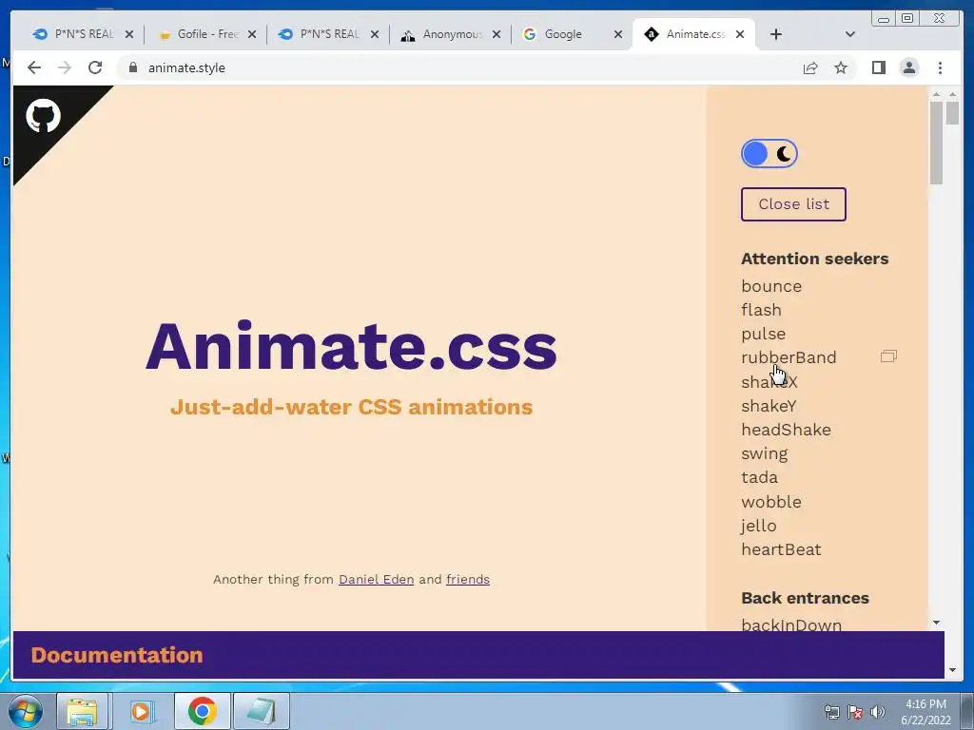Select the wobble animation
The height and width of the screenshot is (730, 974).
pos(770,502)
